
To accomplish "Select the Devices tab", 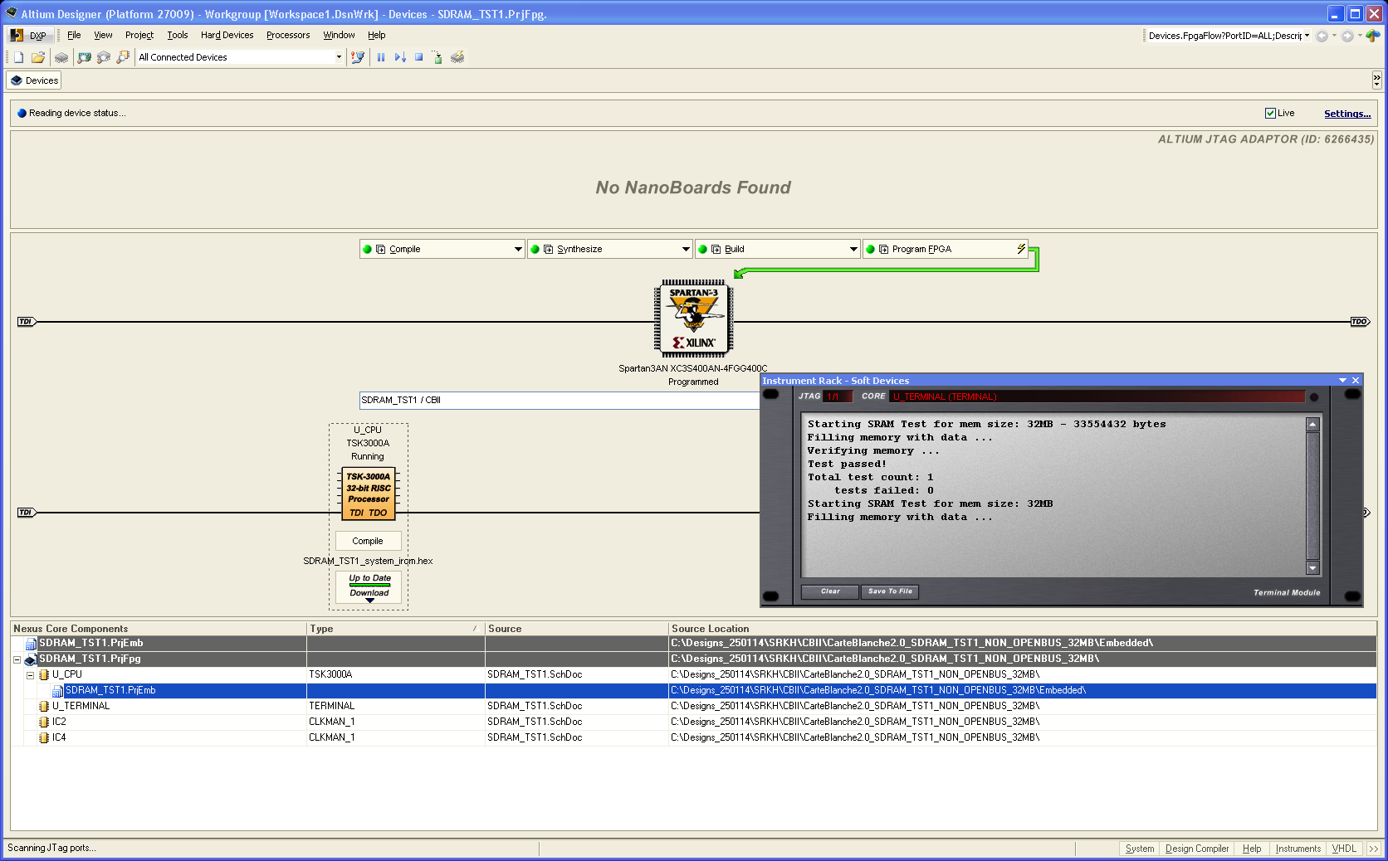I will pyautogui.click(x=34, y=80).
